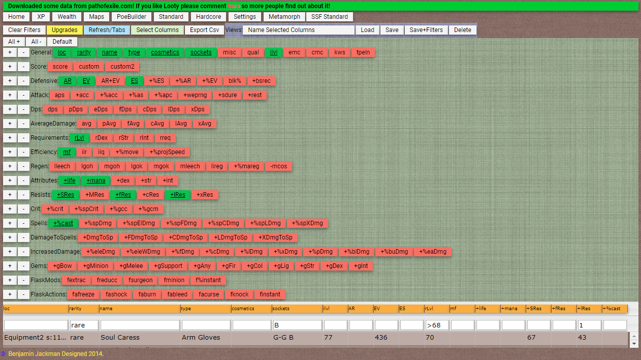The height and width of the screenshot is (360, 641).
Task: Click the table scrollbar down arrow
Action: (x=634, y=344)
